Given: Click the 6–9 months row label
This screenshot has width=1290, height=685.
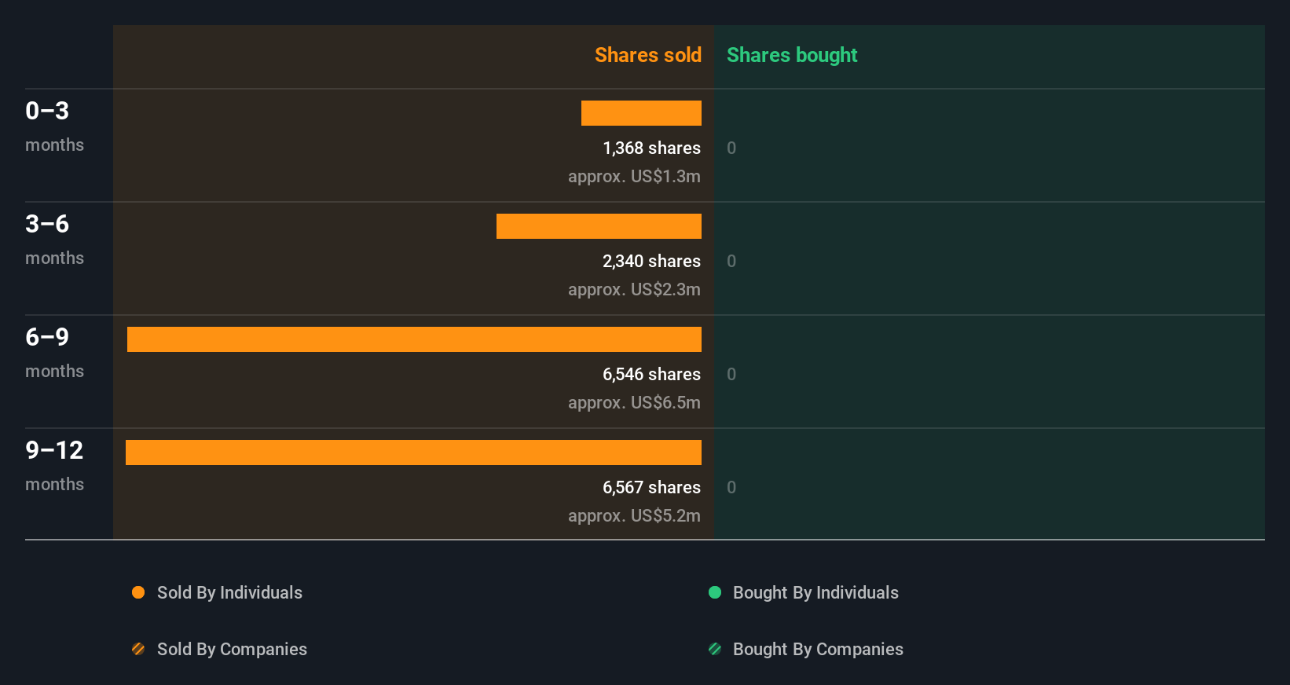Looking at the screenshot, I should coord(54,353).
